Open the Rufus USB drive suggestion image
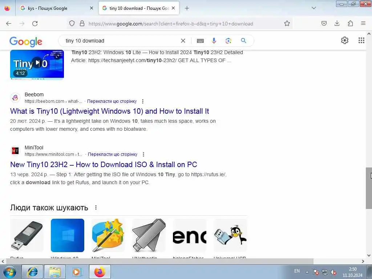Image resolution: width=372 pixels, height=279 pixels. 27,235
